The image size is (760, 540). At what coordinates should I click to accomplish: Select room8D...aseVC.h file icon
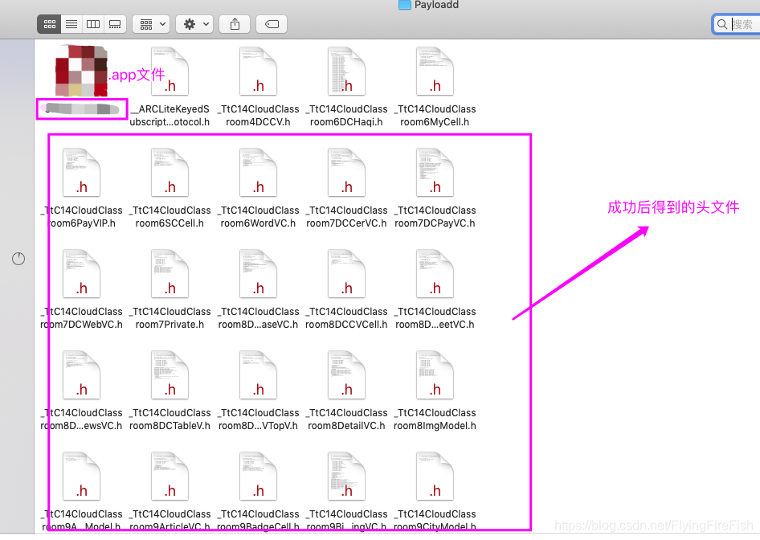tap(259, 274)
